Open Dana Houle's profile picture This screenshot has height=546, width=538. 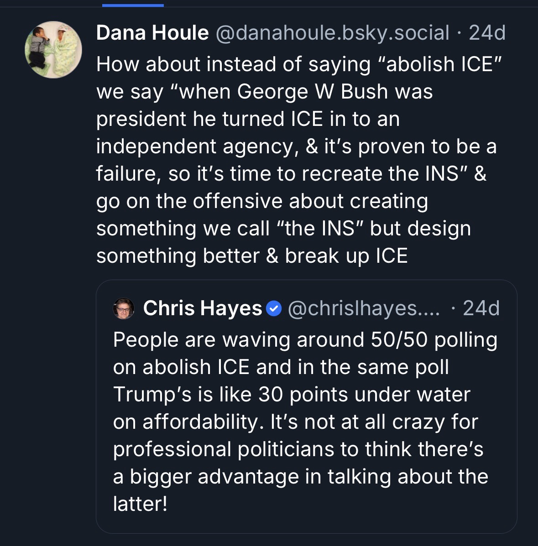53,49
